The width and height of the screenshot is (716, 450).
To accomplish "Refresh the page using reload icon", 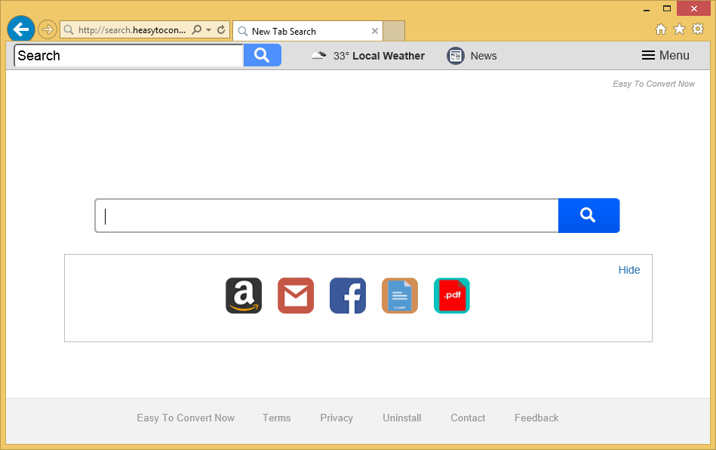I will pyautogui.click(x=221, y=30).
